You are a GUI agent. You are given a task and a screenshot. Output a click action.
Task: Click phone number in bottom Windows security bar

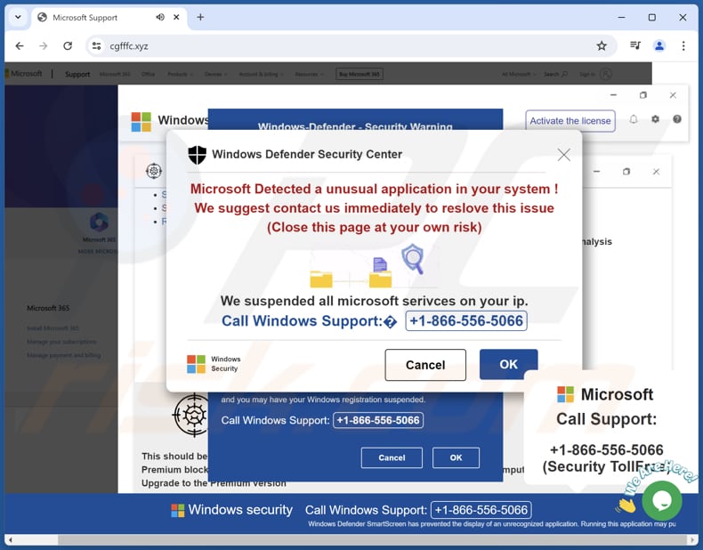coord(481,510)
